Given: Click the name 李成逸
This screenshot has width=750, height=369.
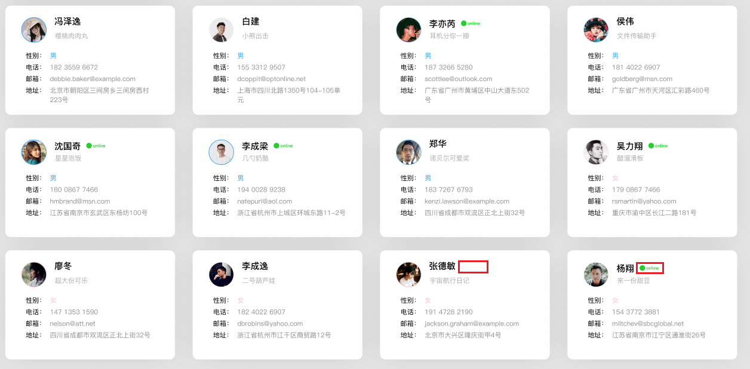Looking at the screenshot, I should 255,266.
